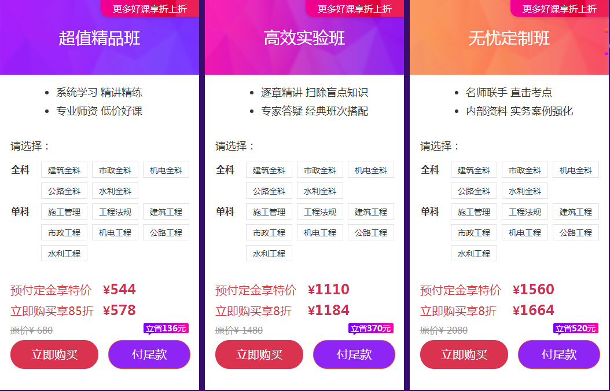Viewport: 610px width, 391px height.
Task: Click 付尾款 under 超值精品班
Action: pos(149,355)
